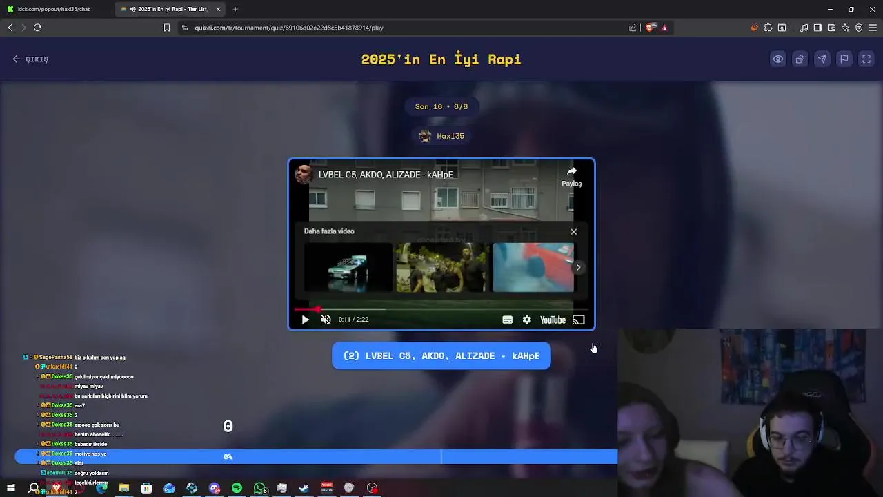Open the car thumbnail suggested video
Viewport: 883px width, 497px height.
pyautogui.click(x=348, y=267)
